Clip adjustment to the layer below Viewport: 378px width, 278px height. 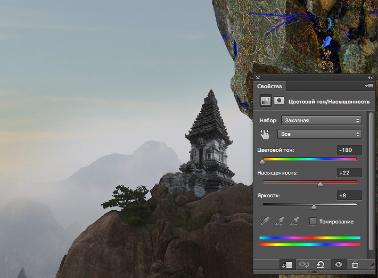point(287,265)
